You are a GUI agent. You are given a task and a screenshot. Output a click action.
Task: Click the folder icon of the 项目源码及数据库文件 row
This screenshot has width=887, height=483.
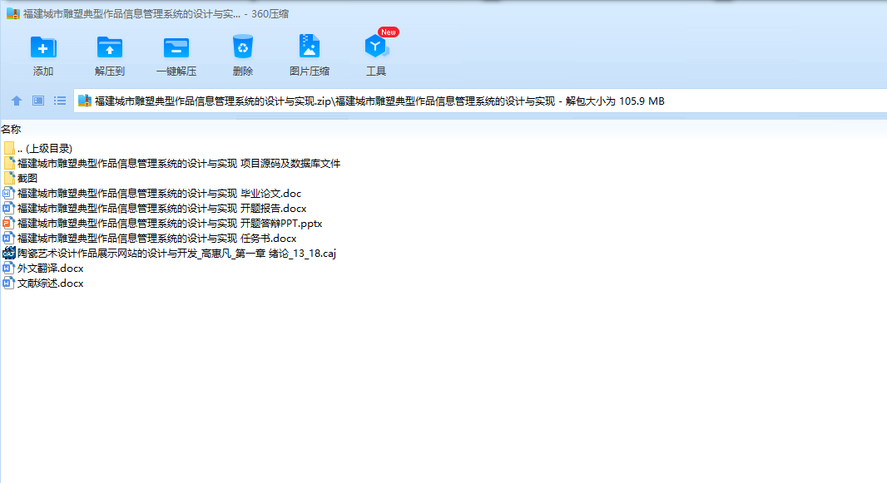coord(8,163)
